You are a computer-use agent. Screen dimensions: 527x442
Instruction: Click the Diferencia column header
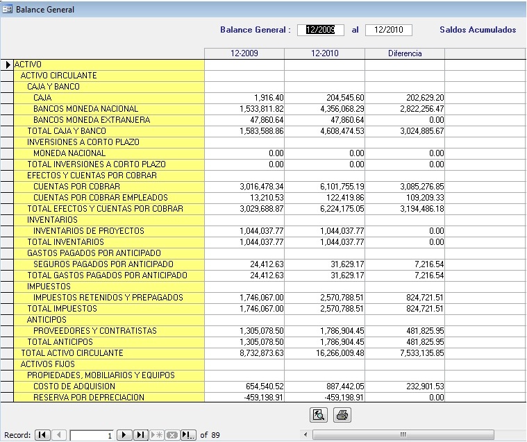pyautogui.click(x=405, y=53)
